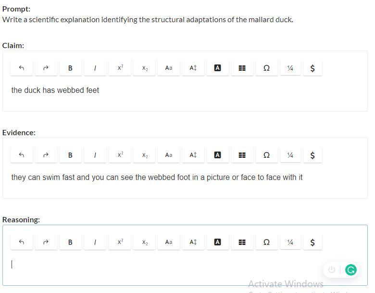Open the font size menu in the Evidence toolbar
This screenshot has height=293, width=375.
[193, 155]
